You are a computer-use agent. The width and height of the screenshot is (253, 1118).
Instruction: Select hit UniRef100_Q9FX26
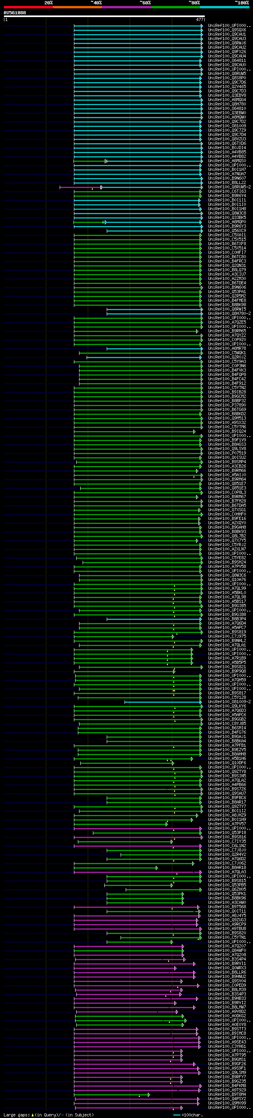(227, 52)
